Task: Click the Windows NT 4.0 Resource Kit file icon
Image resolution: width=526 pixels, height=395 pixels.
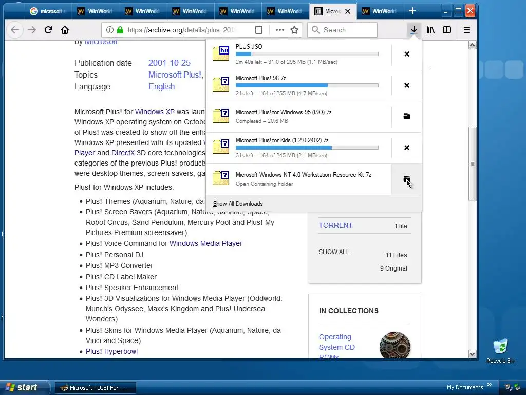Action: pos(221,178)
